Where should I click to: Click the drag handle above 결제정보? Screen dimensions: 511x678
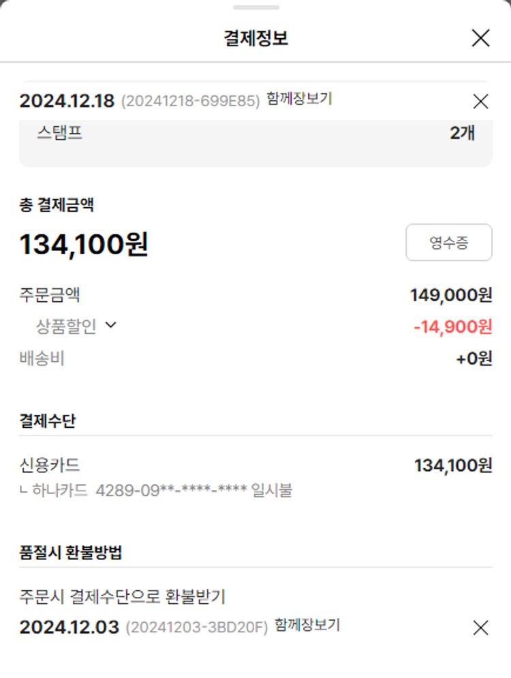coord(255,7)
